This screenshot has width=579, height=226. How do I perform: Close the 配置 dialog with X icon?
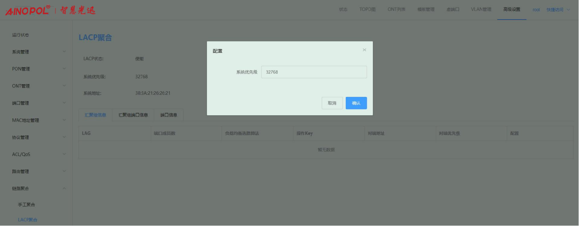pyautogui.click(x=364, y=50)
